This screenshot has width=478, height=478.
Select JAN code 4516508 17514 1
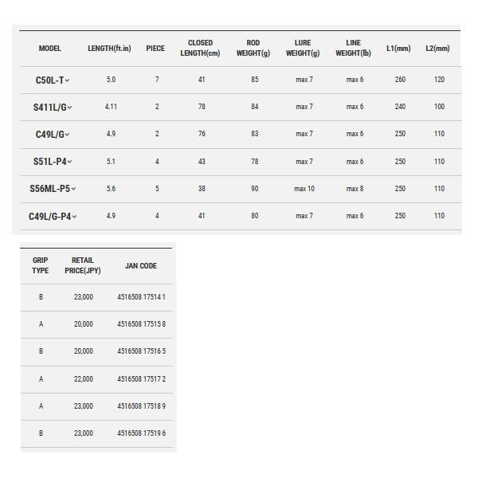pyautogui.click(x=141, y=297)
